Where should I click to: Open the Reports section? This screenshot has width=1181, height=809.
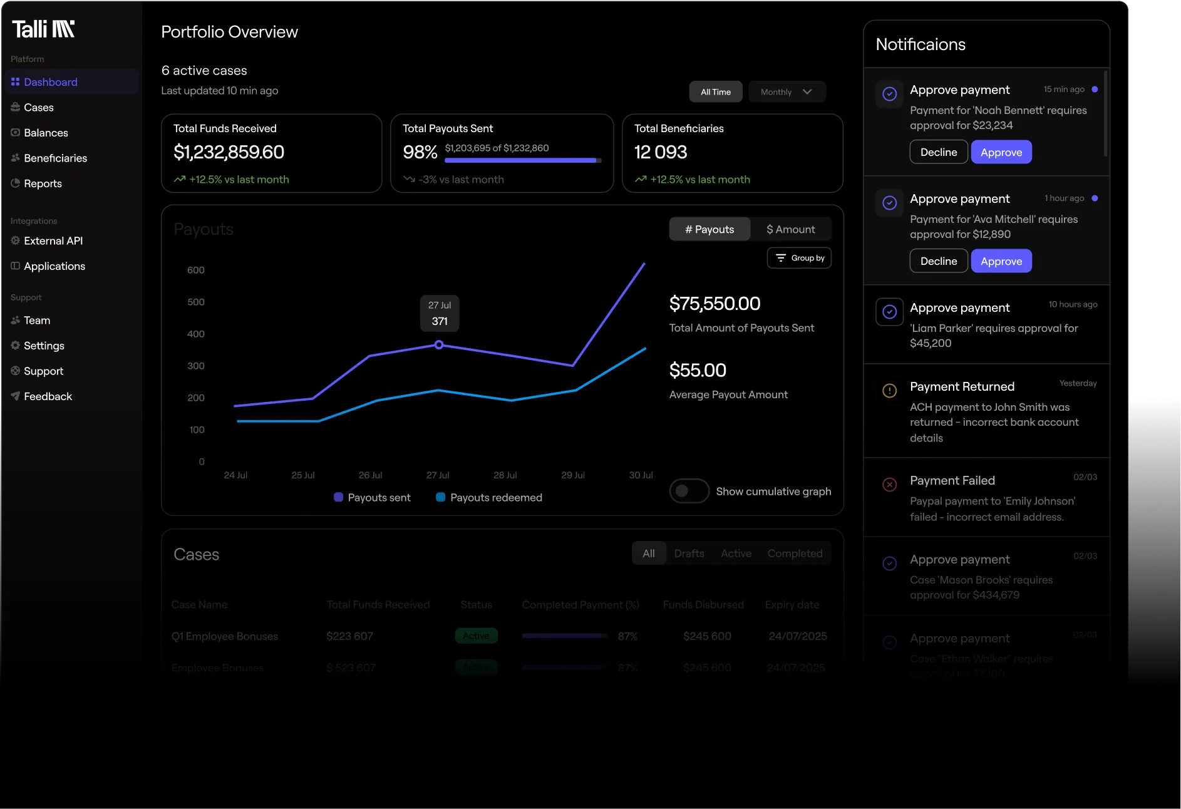(x=42, y=183)
